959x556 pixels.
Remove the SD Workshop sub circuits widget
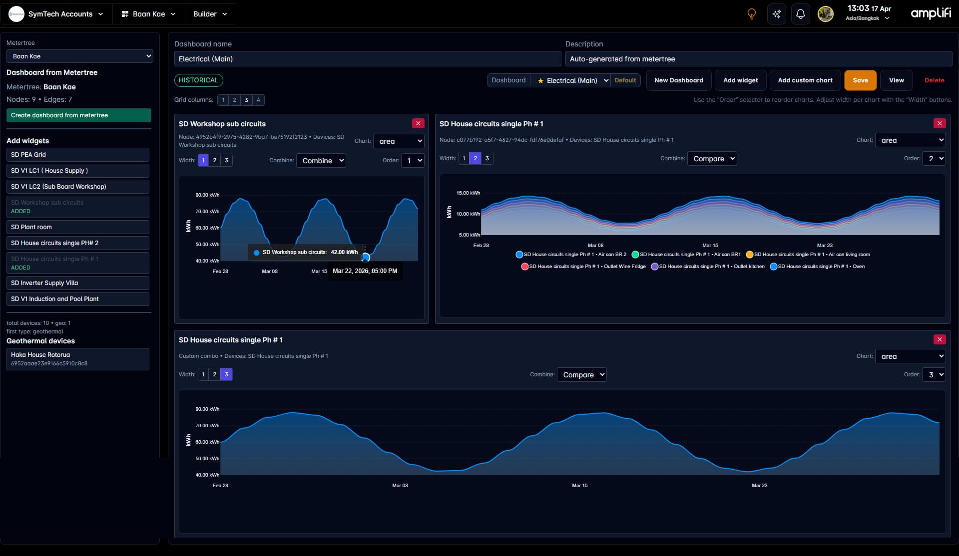point(418,123)
